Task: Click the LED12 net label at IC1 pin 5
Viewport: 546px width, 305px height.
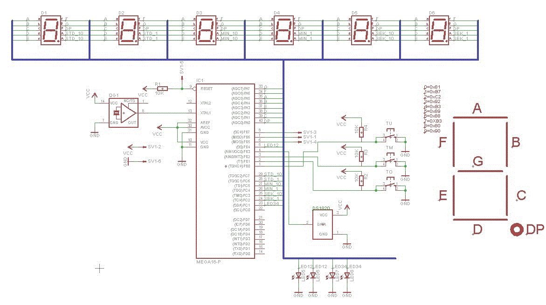Action: (271, 145)
